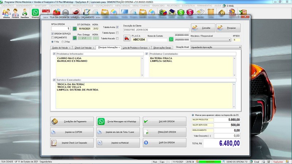The width and height of the screenshot is (292, 164).
Task: Click the exit door toolbar icon
Action: point(243,12)
